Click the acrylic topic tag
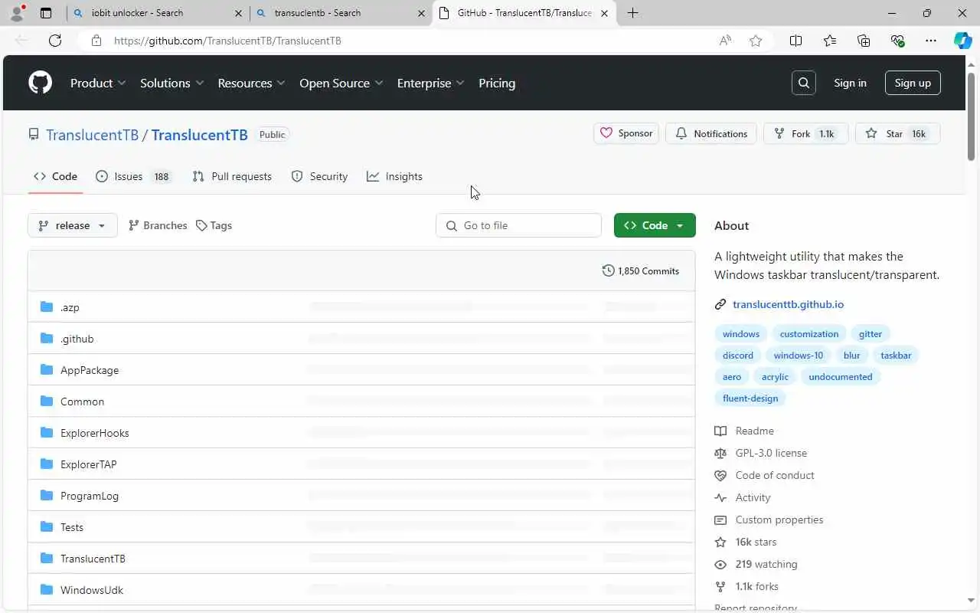This screenshot has height=613, width=980. point(775,376)
